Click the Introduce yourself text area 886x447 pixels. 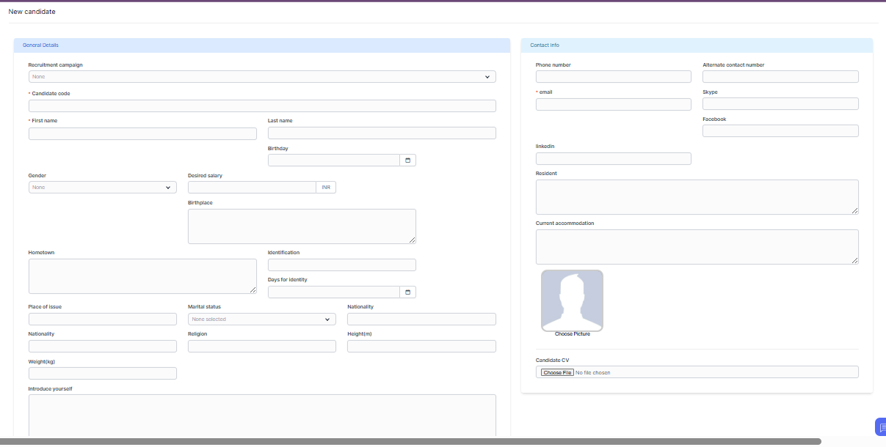262,415
